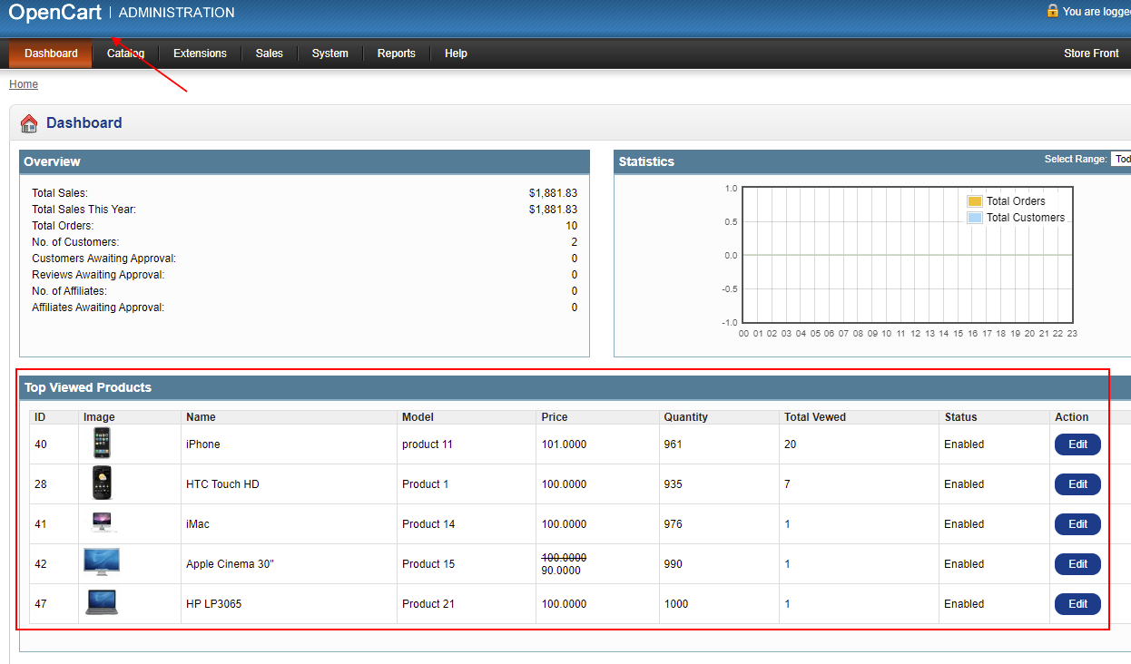Open the Select Range dropdown

pos(1121,159)
